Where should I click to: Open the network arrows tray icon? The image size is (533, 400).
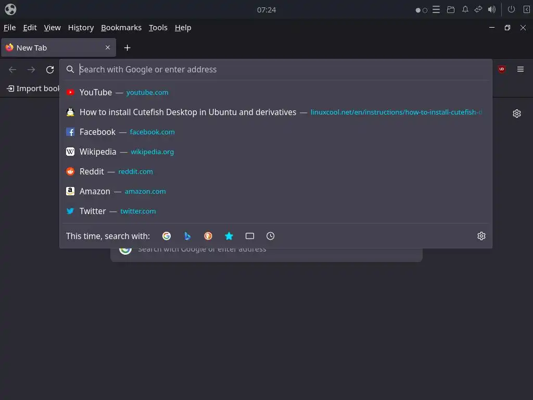coord(478,9)
